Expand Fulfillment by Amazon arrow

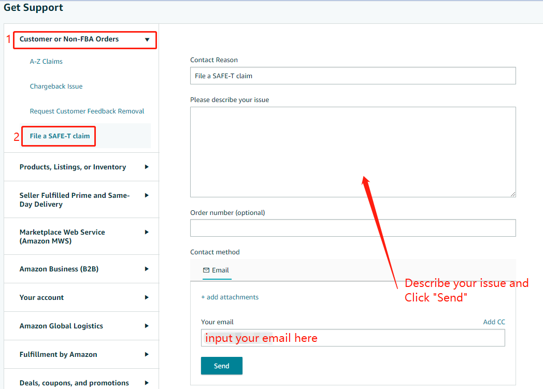tap(147, 354)
